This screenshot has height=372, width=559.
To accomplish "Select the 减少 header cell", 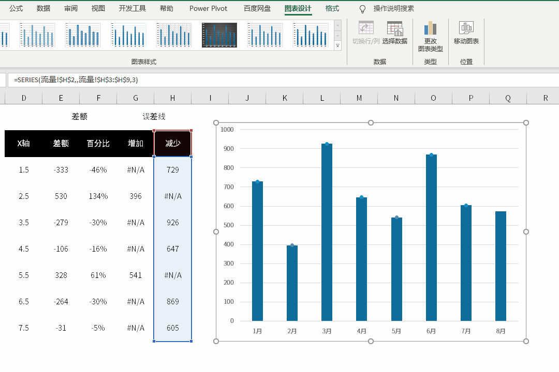I will (172, 144).
